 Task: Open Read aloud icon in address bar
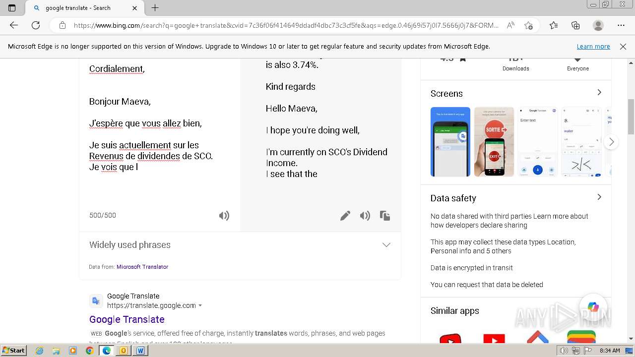pyautogui.click(x=510, y=25)
